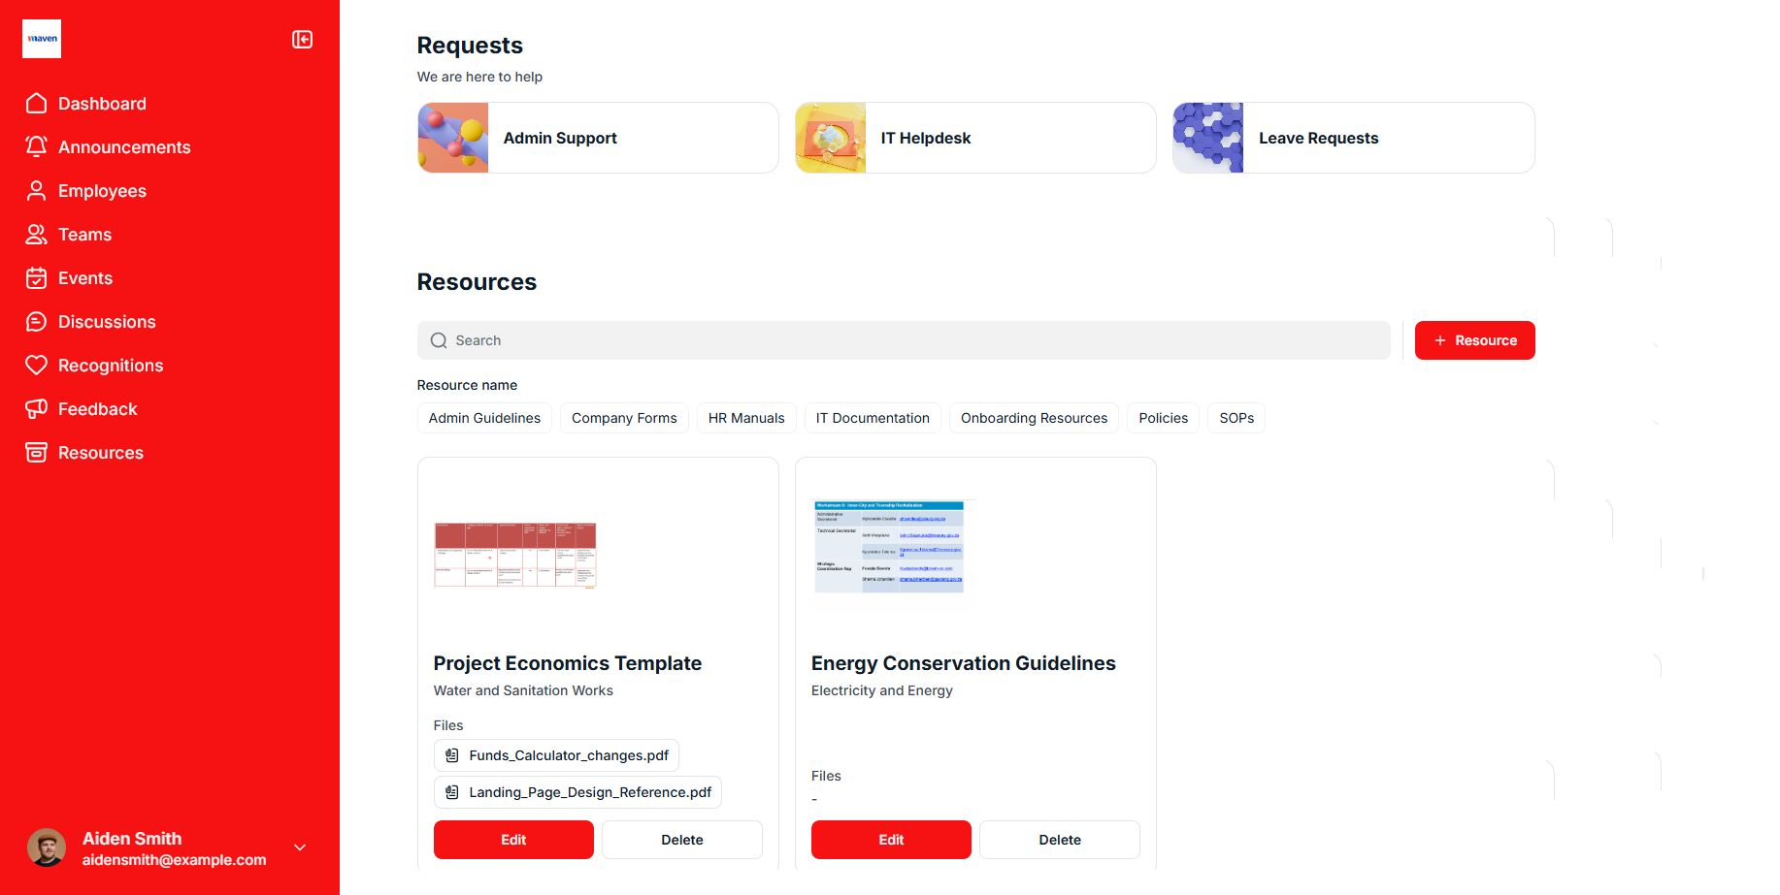
Task: Click the Recognitions heart icon
Action: tap(37, 366)
